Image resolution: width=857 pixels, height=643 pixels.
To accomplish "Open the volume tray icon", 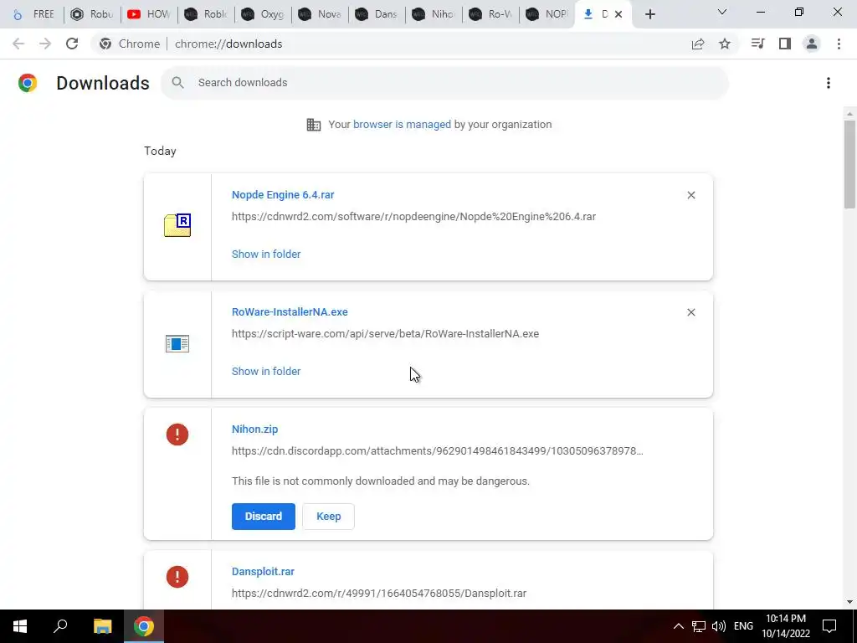I will (719, 626).
